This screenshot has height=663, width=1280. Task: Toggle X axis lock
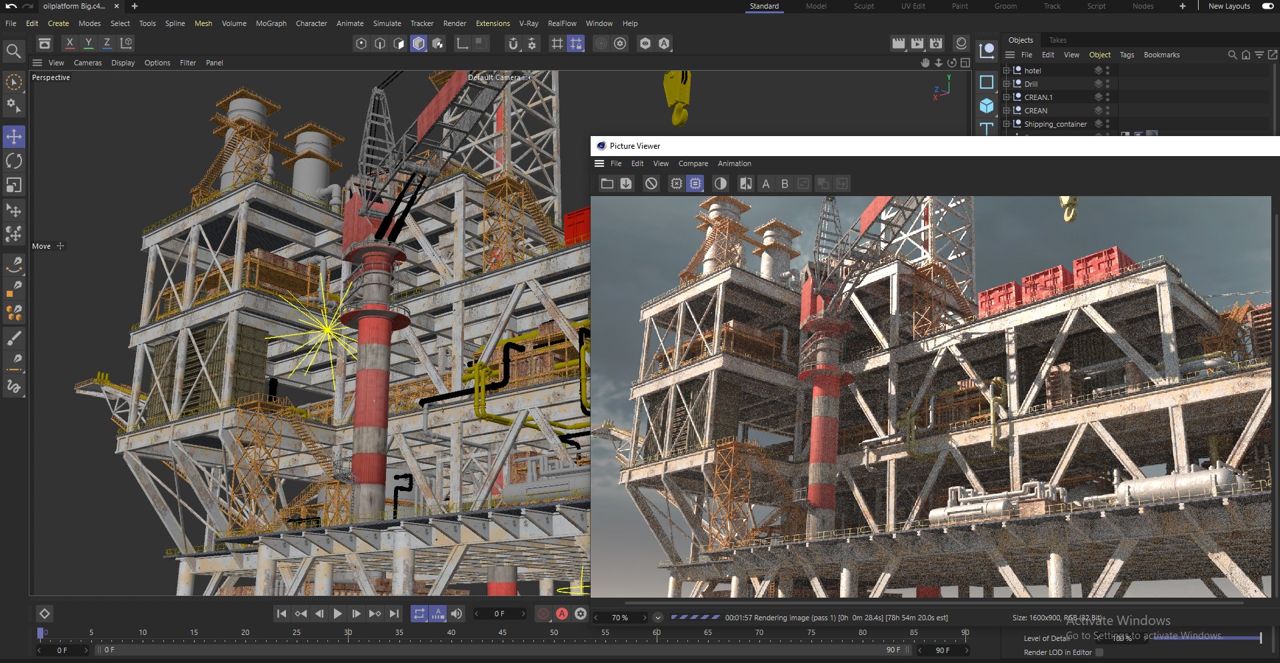pyautogui.click(x=69, y=43)
